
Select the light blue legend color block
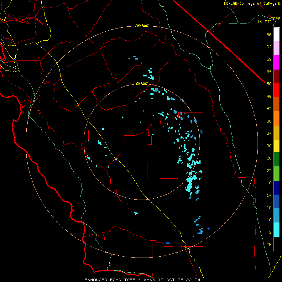277,215
